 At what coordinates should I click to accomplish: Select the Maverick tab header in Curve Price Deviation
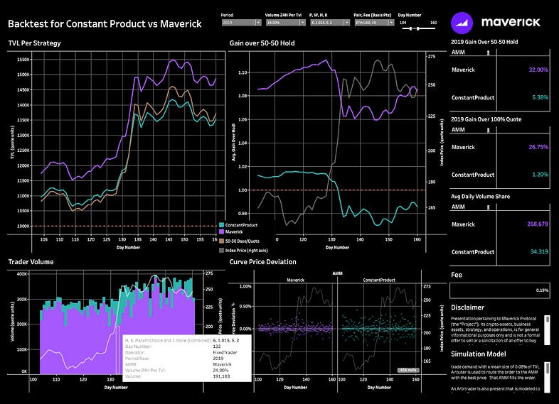(x=296, y=280)
